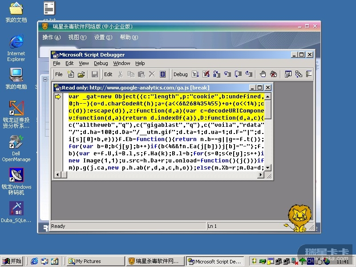This screenshot has width=356, height=267.
Task: Select 我的电脑 desktop icon
Action: click(x=16, y=79)
